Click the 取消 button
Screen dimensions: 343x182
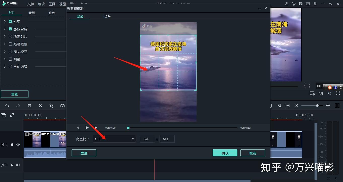point(253,153)
